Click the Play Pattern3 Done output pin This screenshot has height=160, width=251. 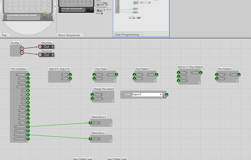tap(239, 74)
